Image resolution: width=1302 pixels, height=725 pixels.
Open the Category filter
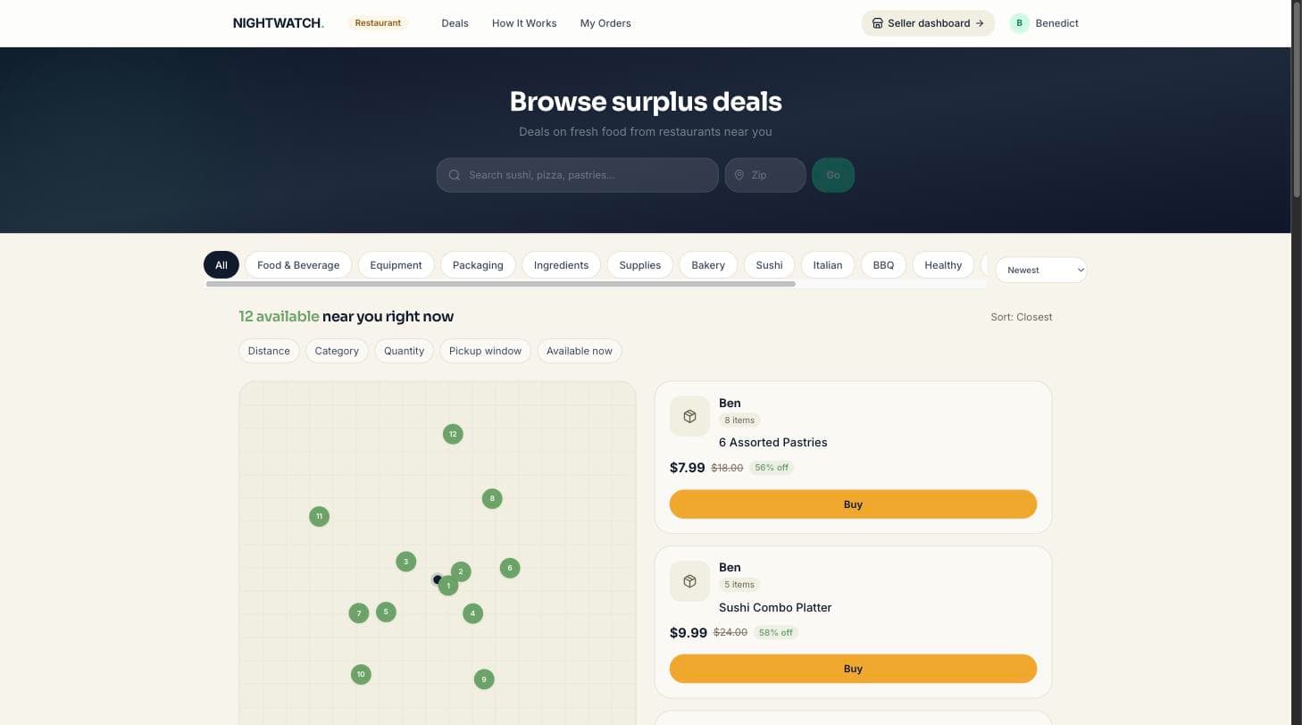click(x=337, y=351)
